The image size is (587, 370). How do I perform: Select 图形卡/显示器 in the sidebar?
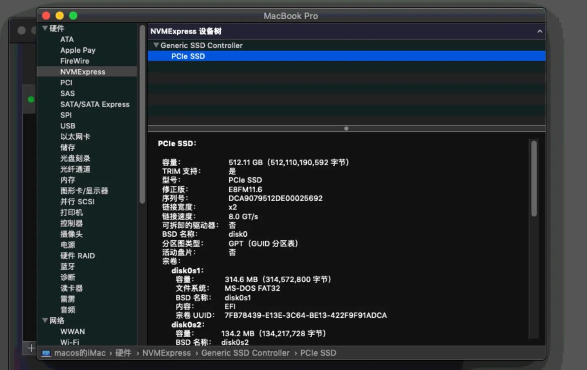coord(84,191)
